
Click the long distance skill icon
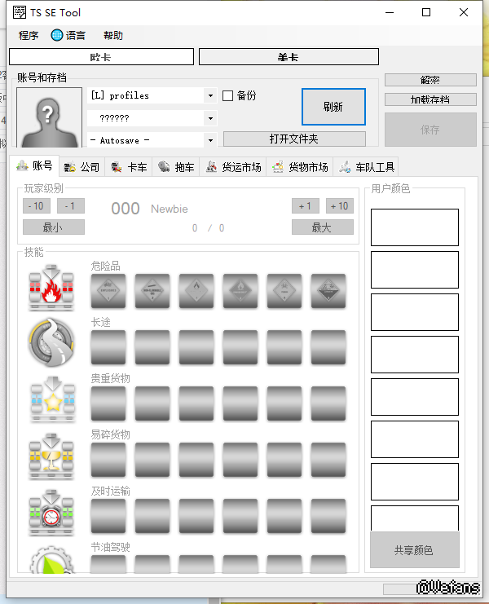coord(51,342)
